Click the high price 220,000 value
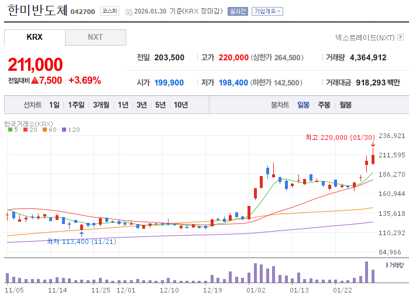The image size is (409, 296). coord(233,57)
